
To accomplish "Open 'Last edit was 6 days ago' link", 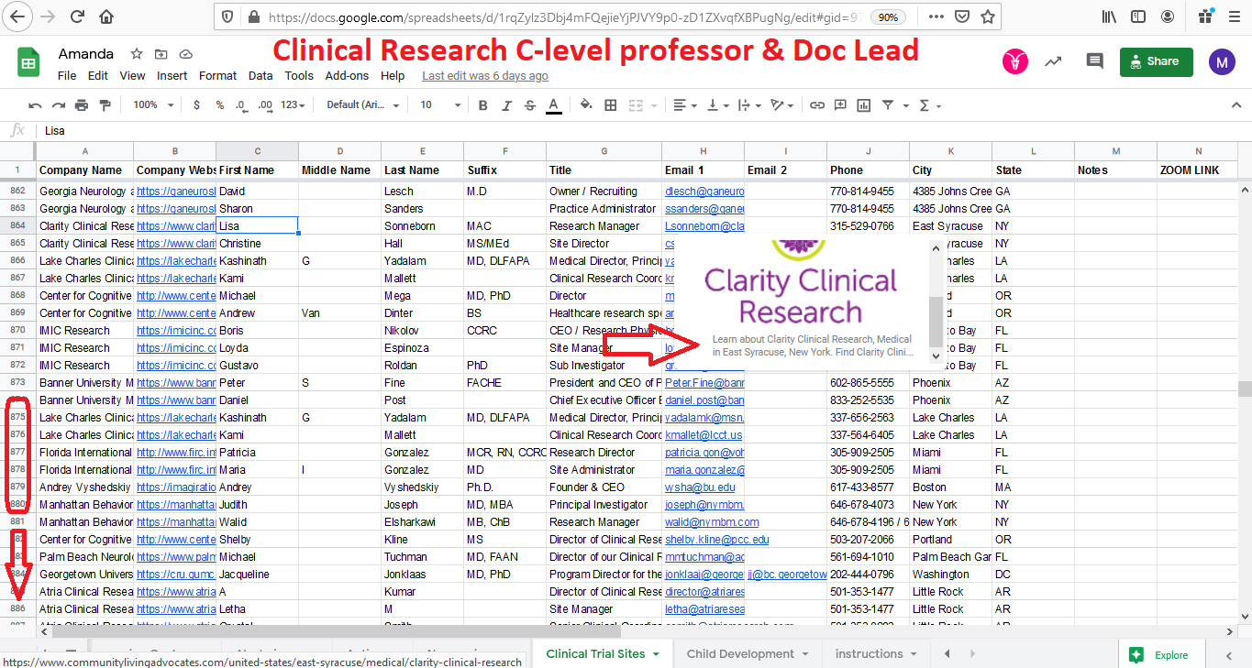I will click(485, 76).
